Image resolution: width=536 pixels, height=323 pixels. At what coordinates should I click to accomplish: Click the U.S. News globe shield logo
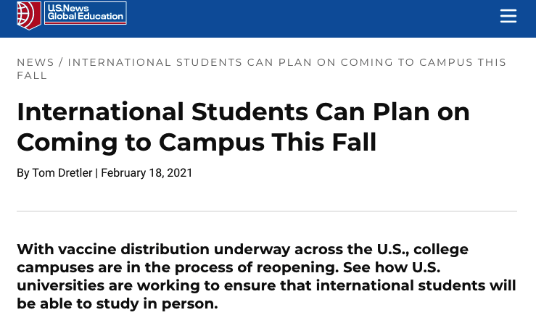tap(28, 15)
